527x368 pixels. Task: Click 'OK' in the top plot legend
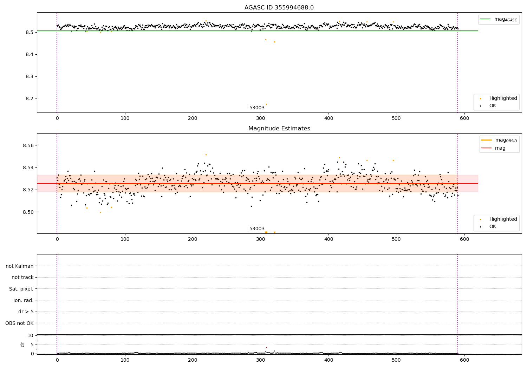point(493,105)
